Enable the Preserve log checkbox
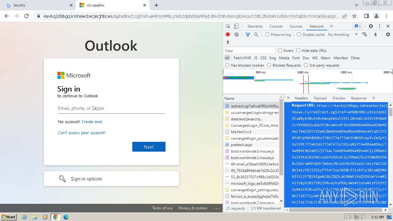The width and height of the screenshot is (393, 221). coord(267,34)
